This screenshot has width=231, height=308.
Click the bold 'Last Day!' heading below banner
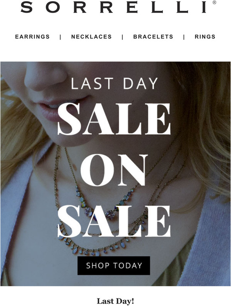pos(115,301)
